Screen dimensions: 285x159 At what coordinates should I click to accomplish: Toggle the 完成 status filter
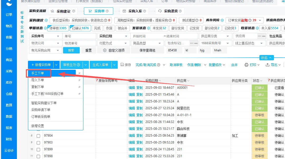pyautogui.click(x=97, y=28)
